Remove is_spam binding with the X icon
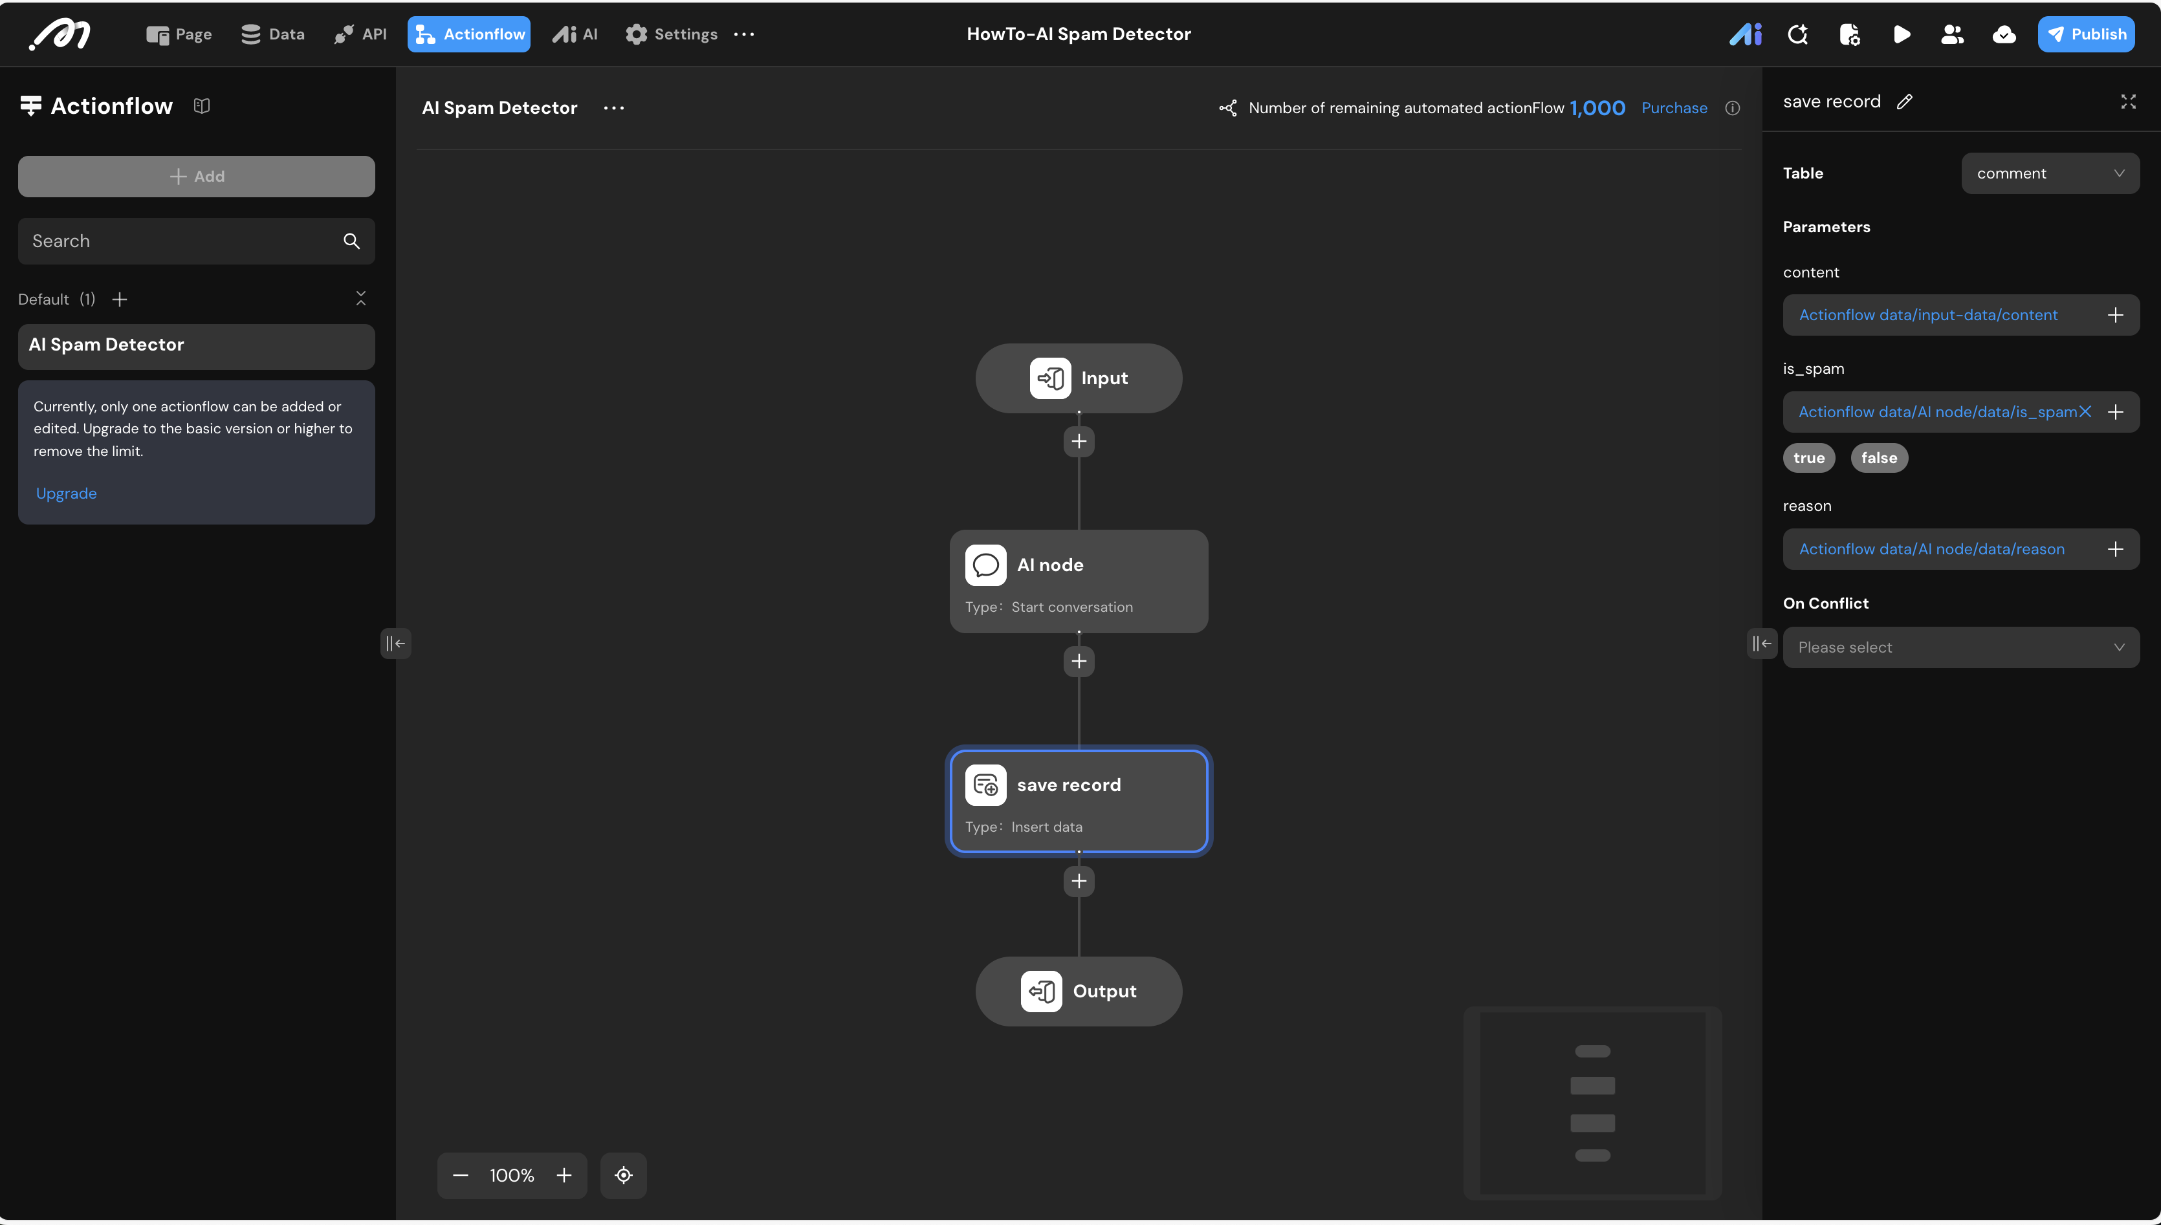 pyautogui.click(x=2085, y=412)
